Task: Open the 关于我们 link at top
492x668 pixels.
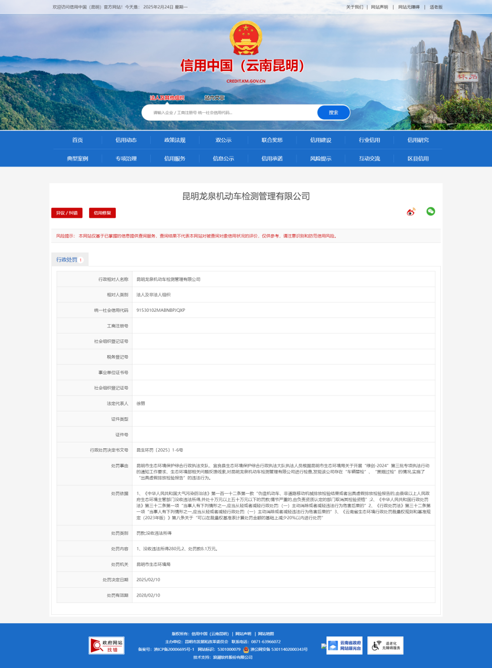Action: tap(354, 7)
